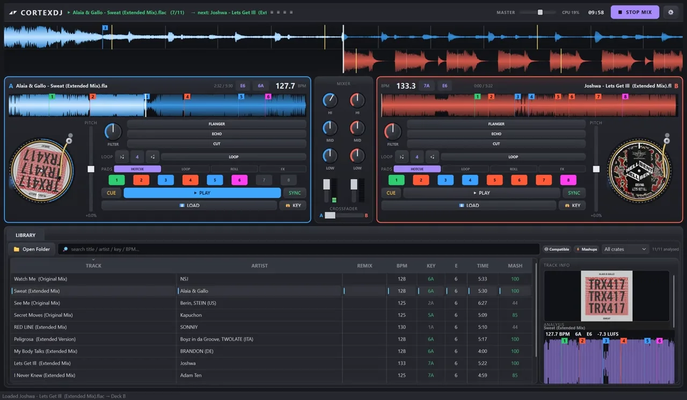Click the Deck B MID EQ knob
This screenshot has width=687, height=400.
(357, 128)
